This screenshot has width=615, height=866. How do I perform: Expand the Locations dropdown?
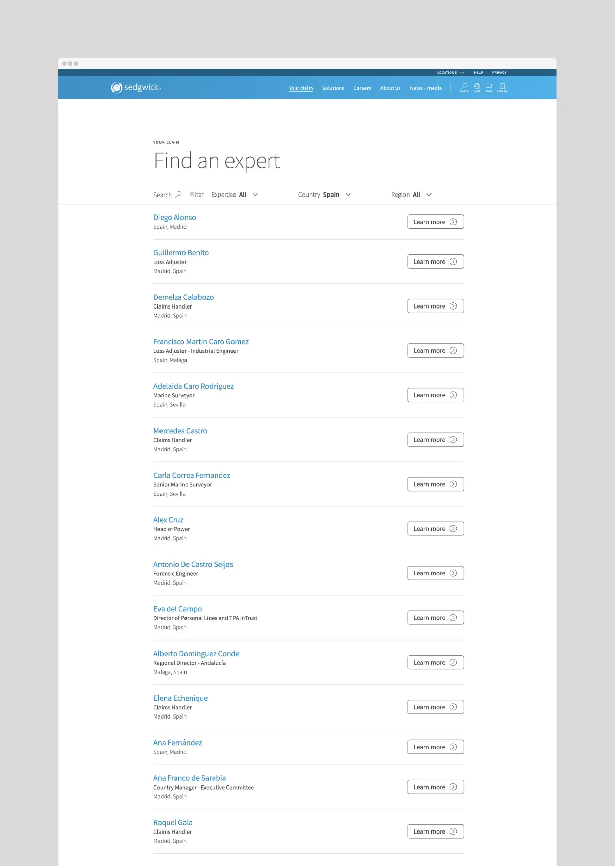(x=451, y=72)
